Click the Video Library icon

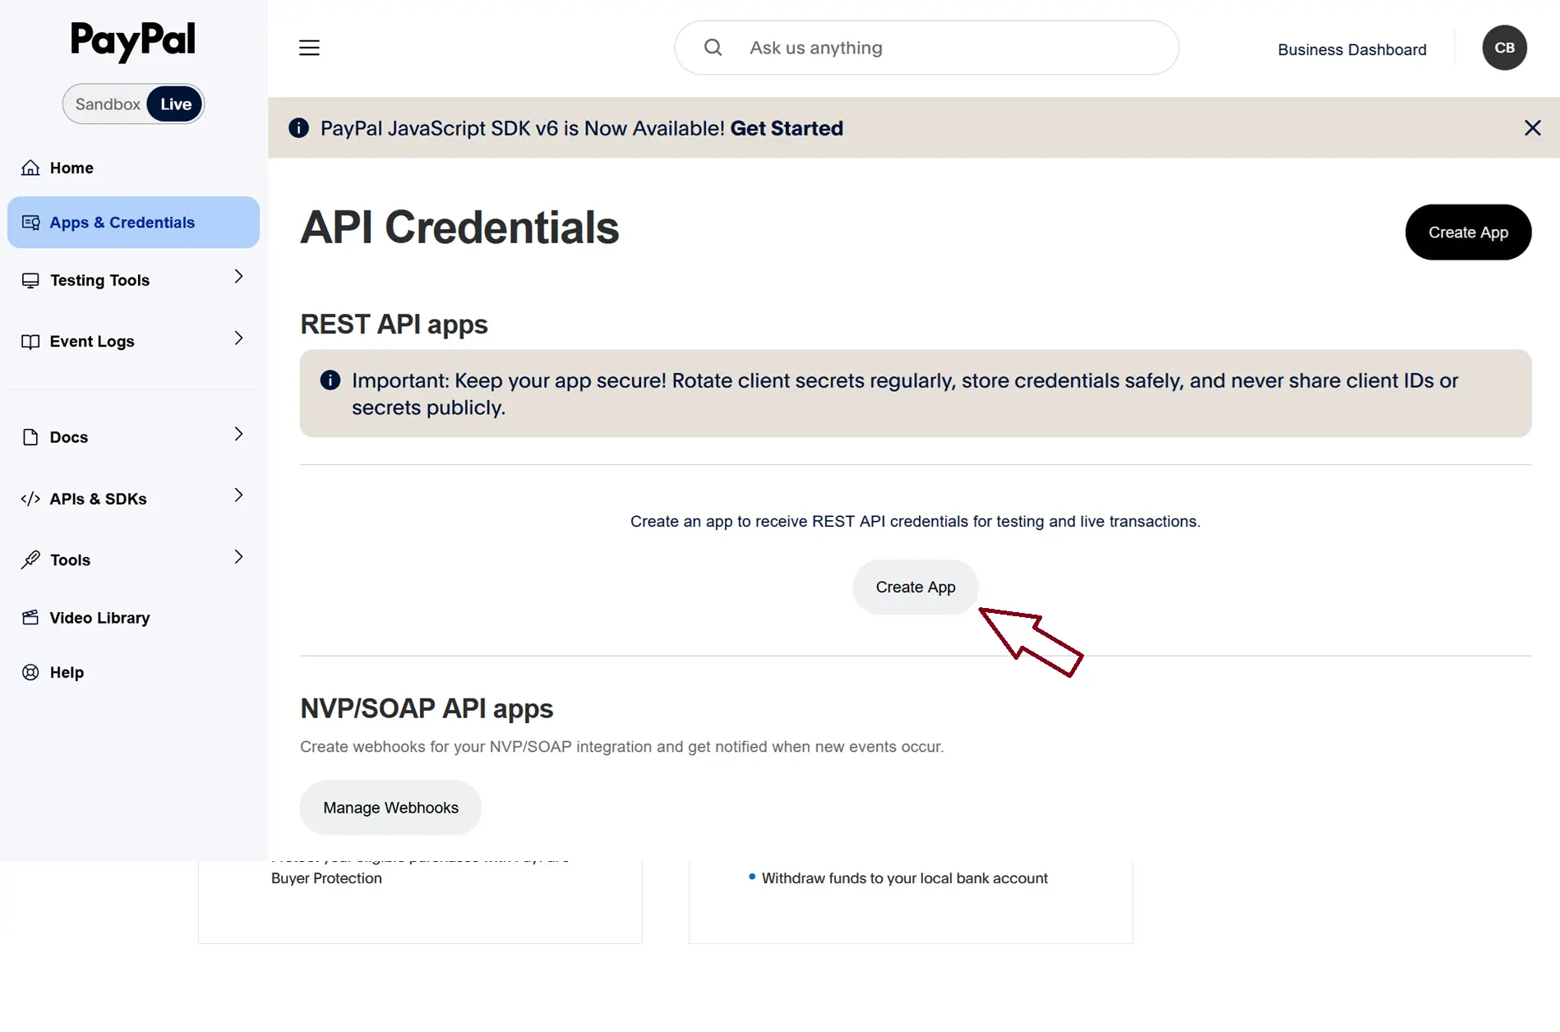pos(30,617)
